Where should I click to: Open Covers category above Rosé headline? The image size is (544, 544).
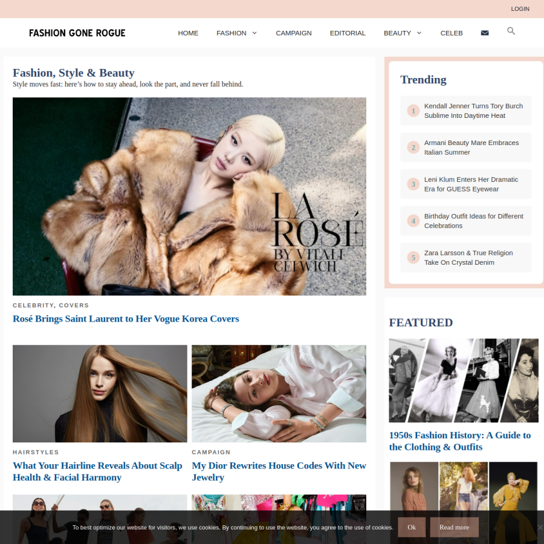tap(74, 305)
